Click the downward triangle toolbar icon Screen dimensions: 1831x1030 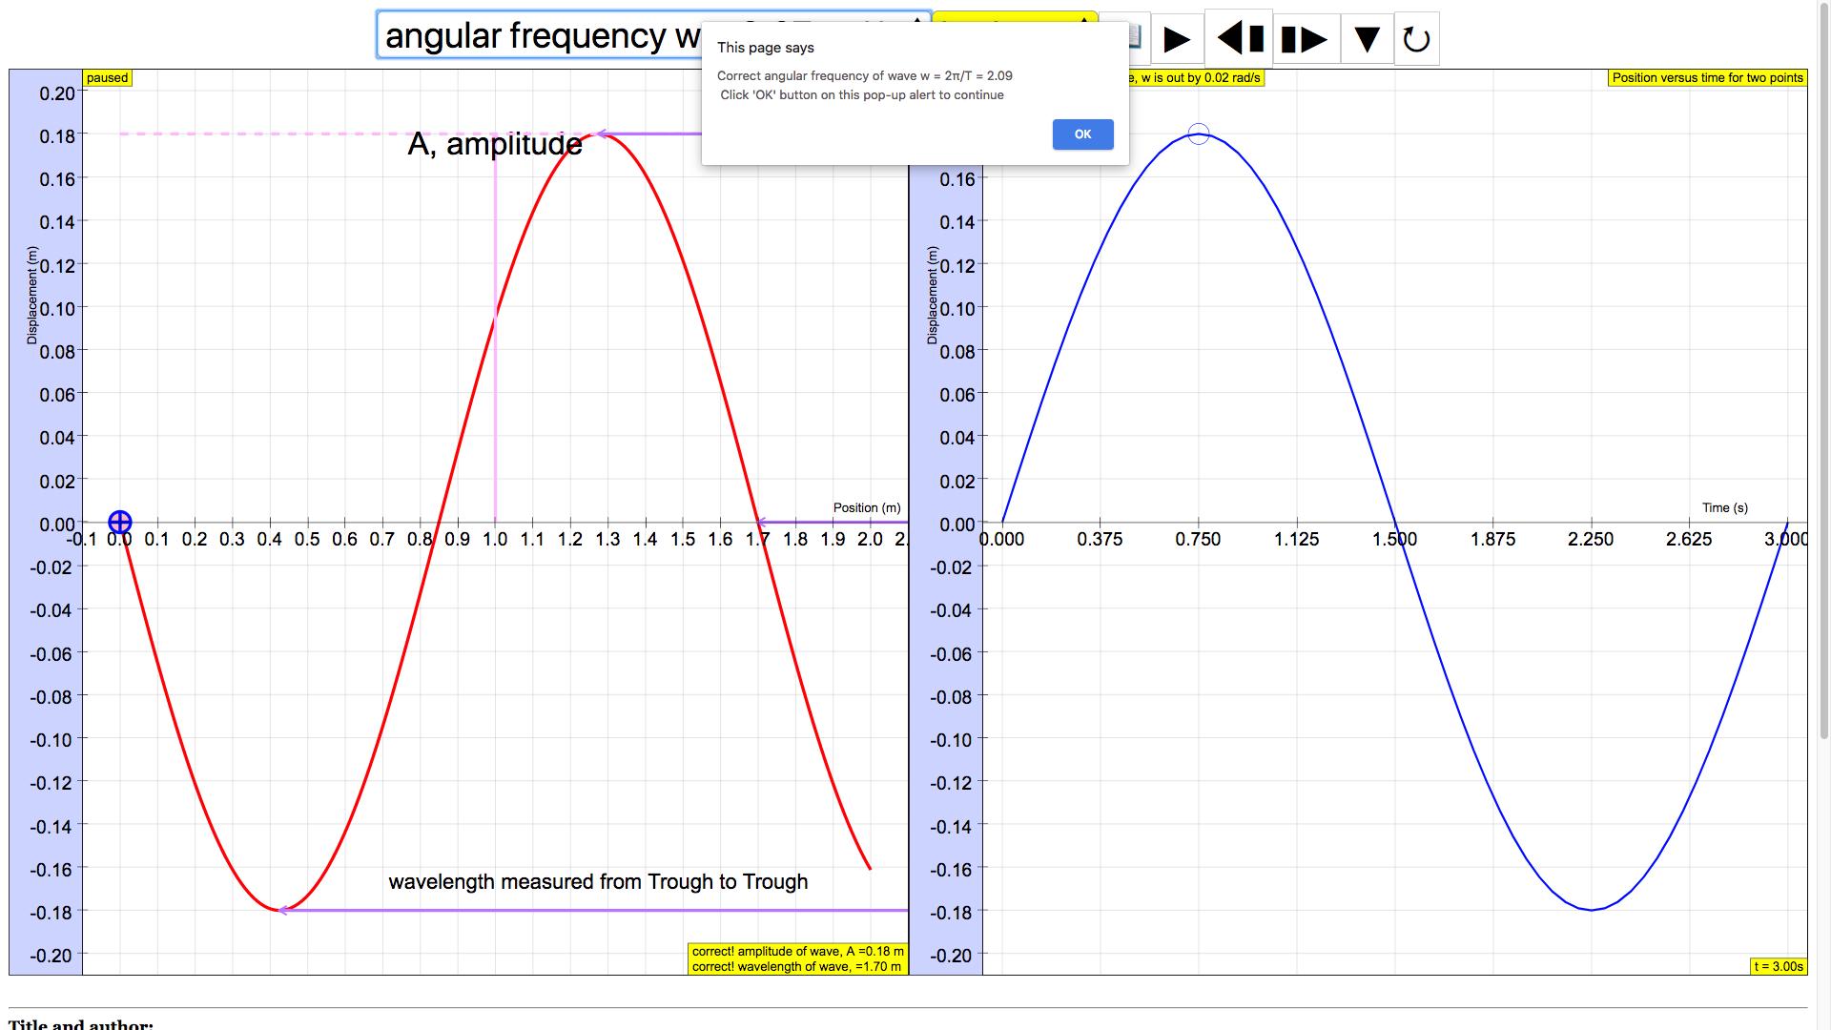point(1367,39)
